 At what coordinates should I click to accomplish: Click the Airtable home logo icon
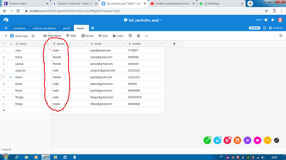[6, 20]
